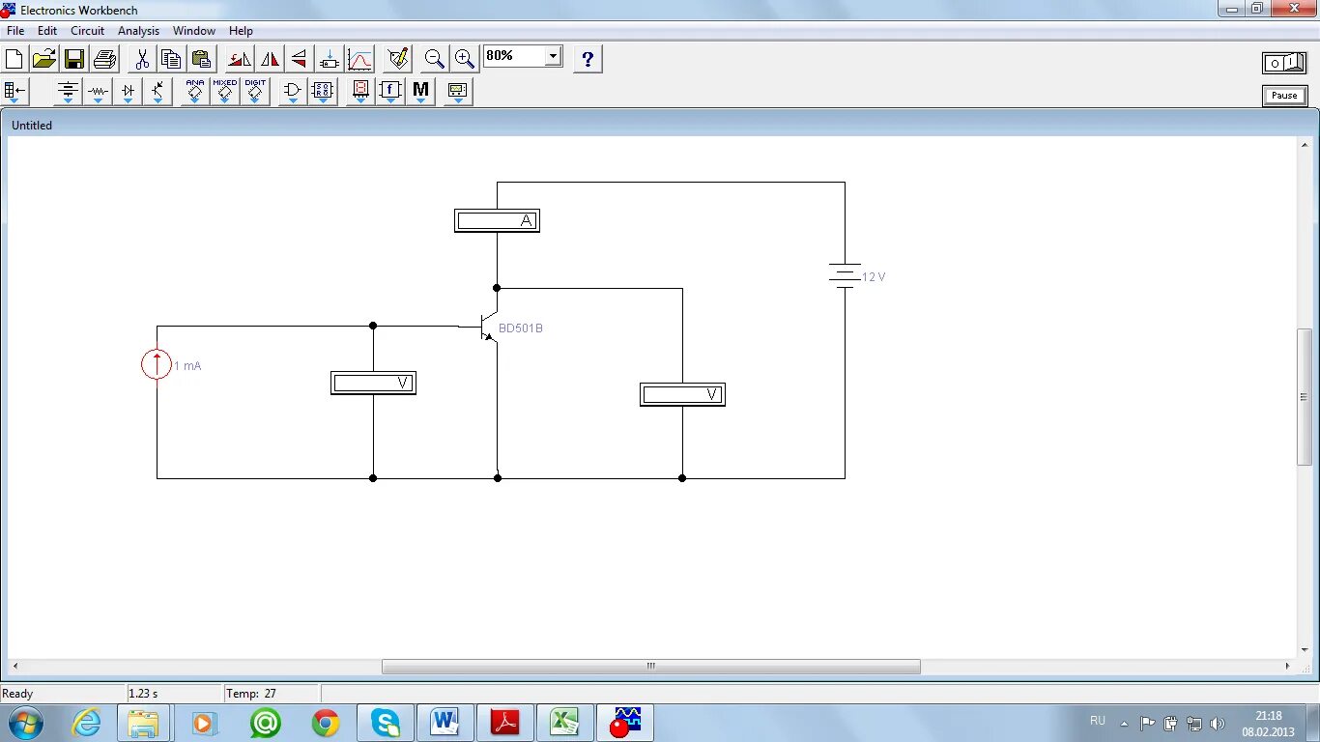The height and width of the screenshot is (742, 1320).
Task: Open the Diodes parts bin
Action: [x=127, y=91]
